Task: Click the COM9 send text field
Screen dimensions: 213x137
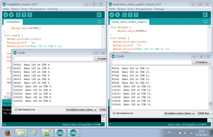Action: pos(54,59)
